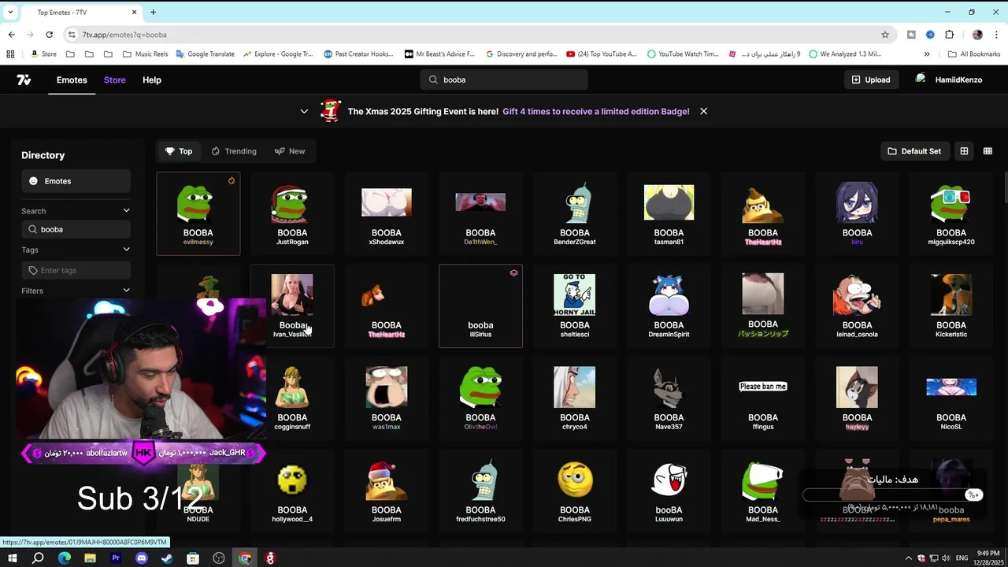Select the Top sorting tab
Viewport: 1008px width, 567px height.
tap(179, 151)
